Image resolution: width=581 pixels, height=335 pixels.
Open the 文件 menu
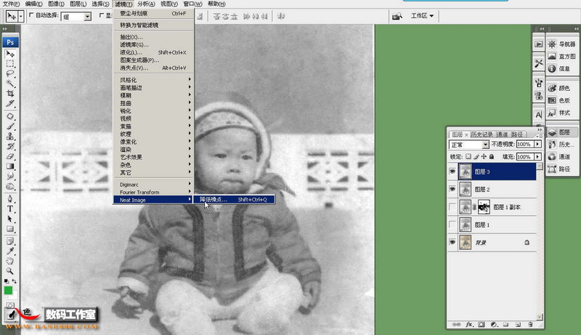[x=11, y=4]
